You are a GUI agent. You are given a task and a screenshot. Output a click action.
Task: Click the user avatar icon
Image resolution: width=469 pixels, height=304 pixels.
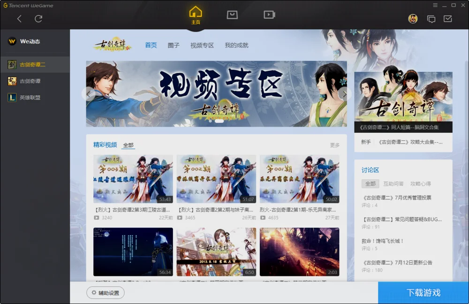pyautogui.click(x=412, y=20)
